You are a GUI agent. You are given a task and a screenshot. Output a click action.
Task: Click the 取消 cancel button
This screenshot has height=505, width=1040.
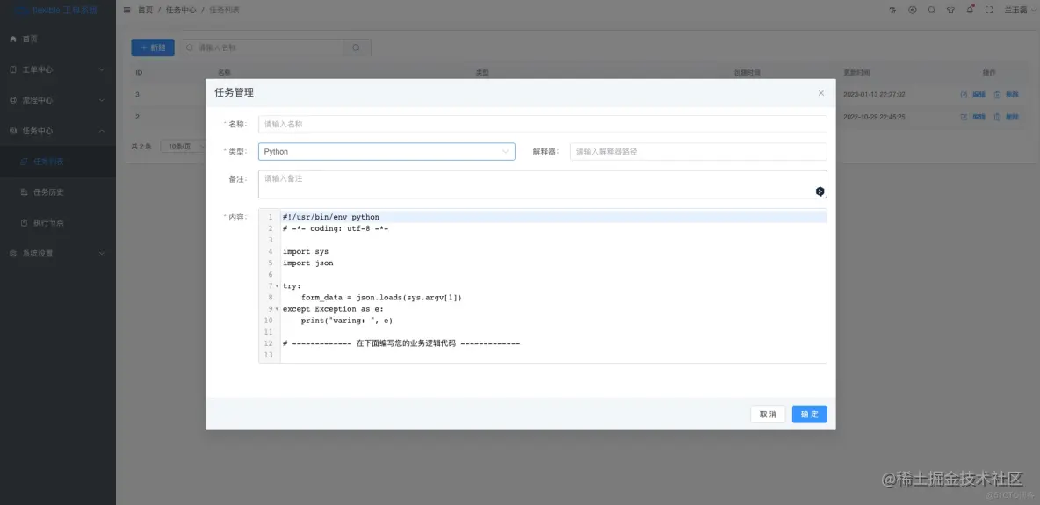click(x=768, y=414)
